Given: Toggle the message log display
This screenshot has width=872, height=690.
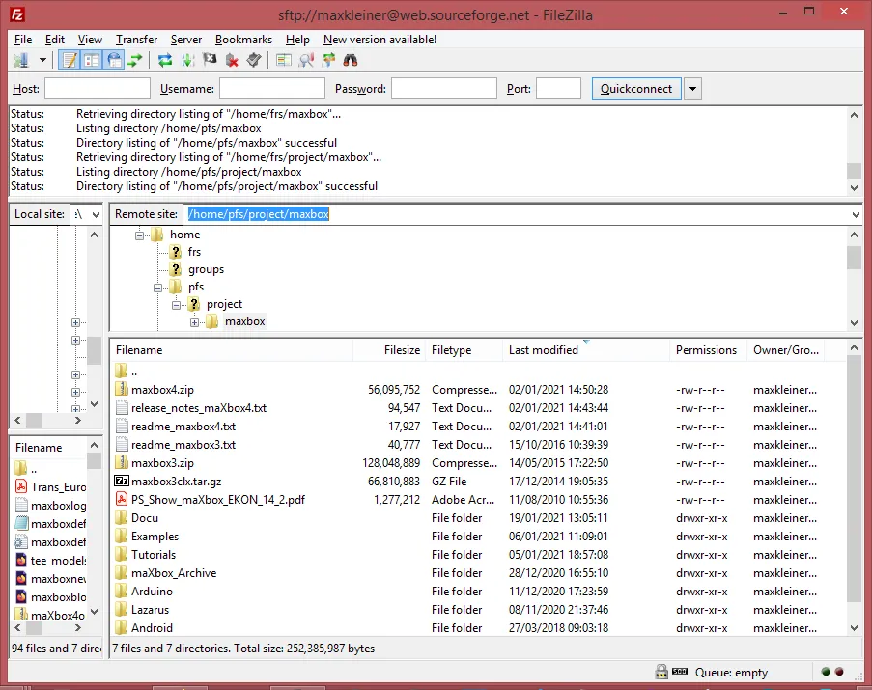Looking at the screenshot, I should pyautogui.click(x=70, y=60).
